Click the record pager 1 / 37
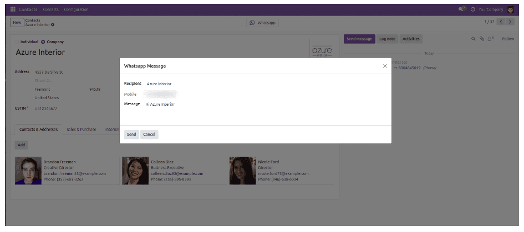524x232 pixels. pyautogui.click(x=489, y=22)
